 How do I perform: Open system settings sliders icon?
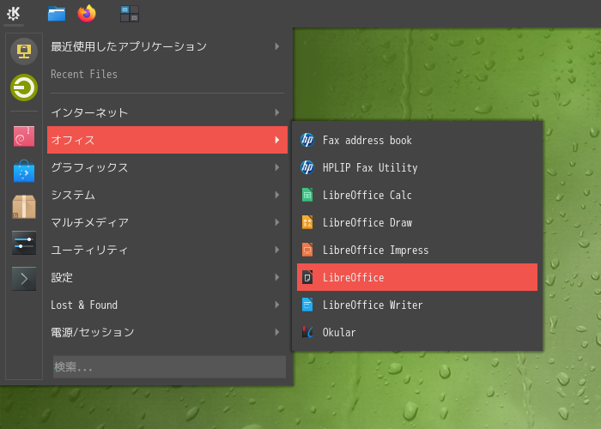(24, 243)
